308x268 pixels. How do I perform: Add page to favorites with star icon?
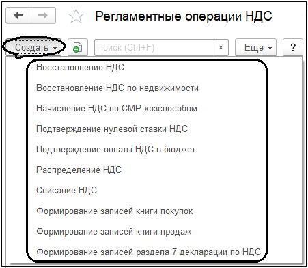(76, 16)
